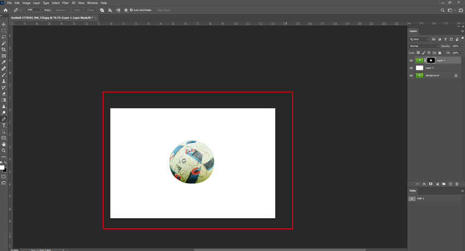Image resolution: width=465 pixels, height=251 pixels.
Task: Open Pen tool preset picker arrow
Action: tap(20, 10)
